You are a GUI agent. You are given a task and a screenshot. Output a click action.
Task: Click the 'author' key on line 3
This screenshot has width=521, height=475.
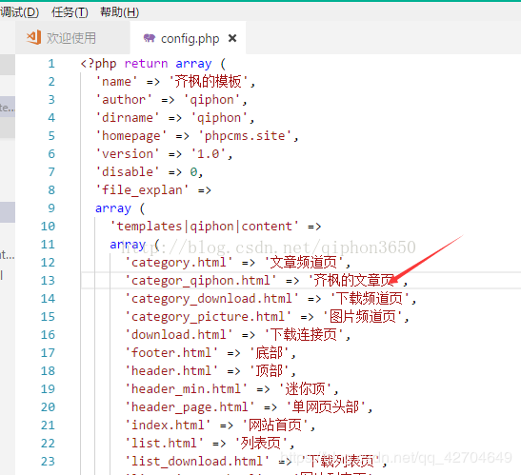pos(124,99)
